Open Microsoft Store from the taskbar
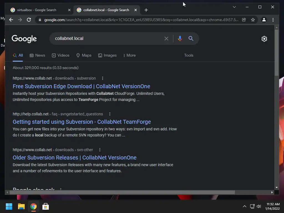The height and width of the screenshot is (213, 284). click(45, 206)
